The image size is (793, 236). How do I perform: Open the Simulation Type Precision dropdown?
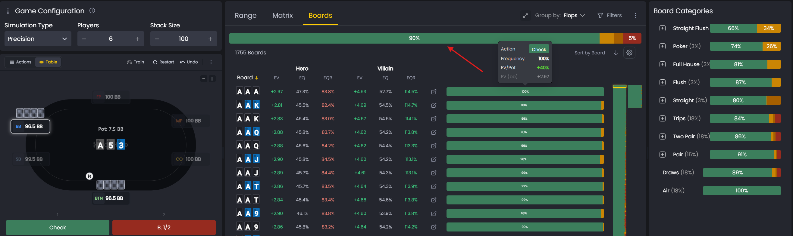[x=38, y=39]
